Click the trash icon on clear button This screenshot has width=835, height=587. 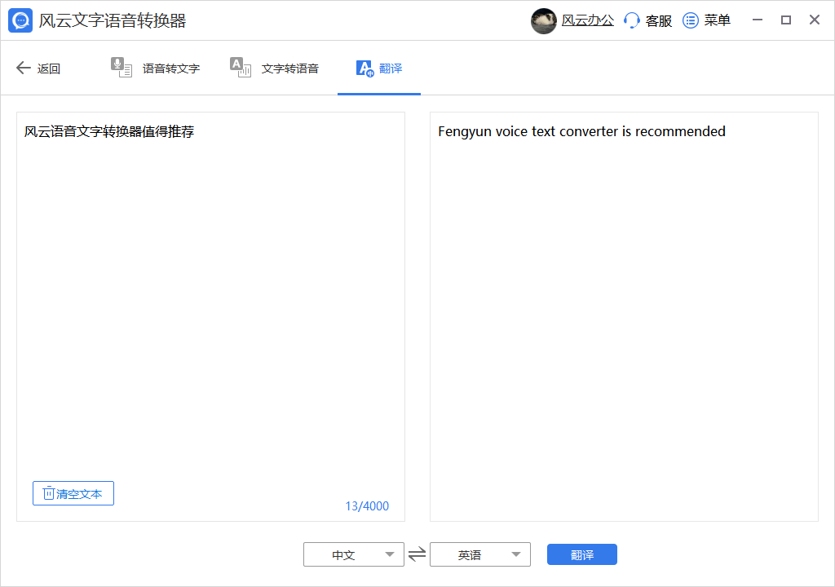[x=48, y=493]
